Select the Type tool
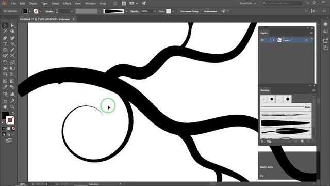 [x=5, y=44]
